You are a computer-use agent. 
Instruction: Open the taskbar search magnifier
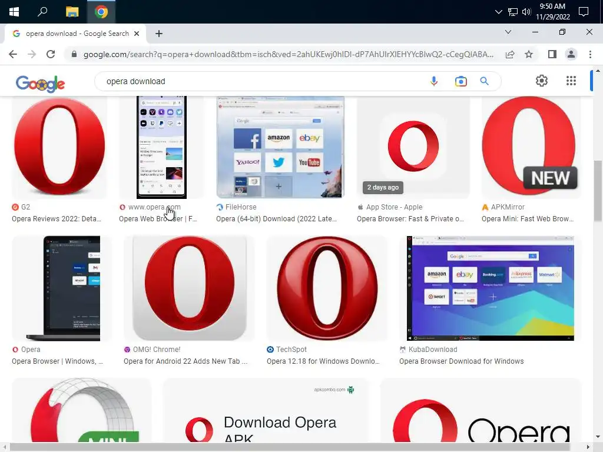point(42,12)
